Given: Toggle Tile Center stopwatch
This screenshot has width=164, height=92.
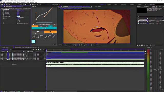Looking at the screenshot, I should 4,11.
